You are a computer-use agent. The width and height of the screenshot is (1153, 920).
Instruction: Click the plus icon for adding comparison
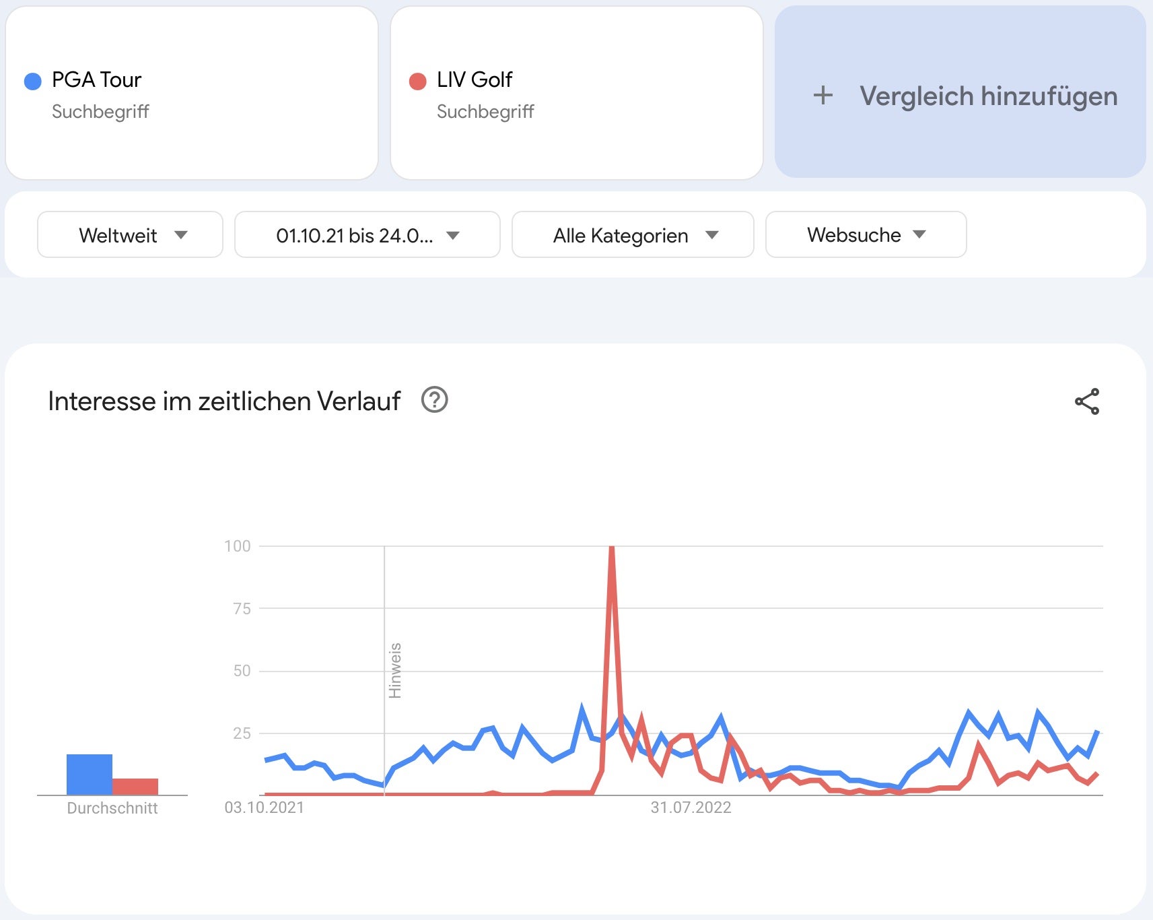click(823, 96)
